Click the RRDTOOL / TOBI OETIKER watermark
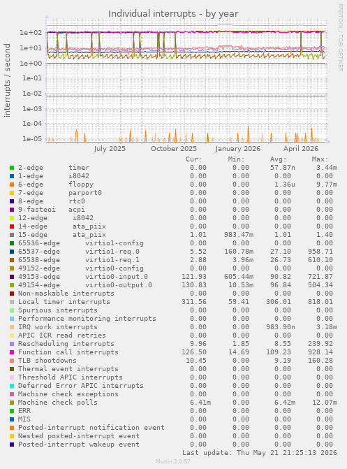This screenshot has width=347, height=469. (x=340, y=37)
